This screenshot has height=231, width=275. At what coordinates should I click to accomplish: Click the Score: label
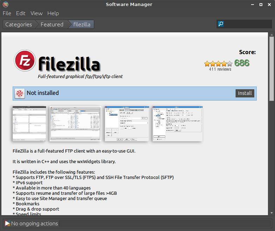click(247, 52)
